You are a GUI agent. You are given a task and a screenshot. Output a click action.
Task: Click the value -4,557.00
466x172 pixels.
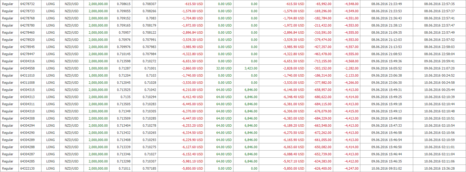(x=351, y=47)
